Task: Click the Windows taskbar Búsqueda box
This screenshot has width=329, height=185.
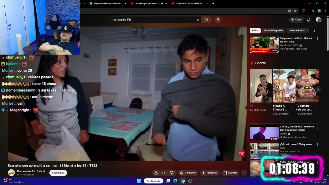Action: pos(153,181)
